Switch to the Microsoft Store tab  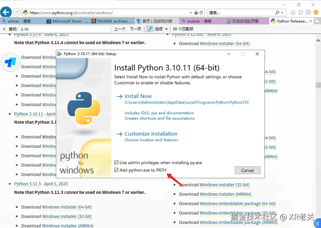point(67,21)
